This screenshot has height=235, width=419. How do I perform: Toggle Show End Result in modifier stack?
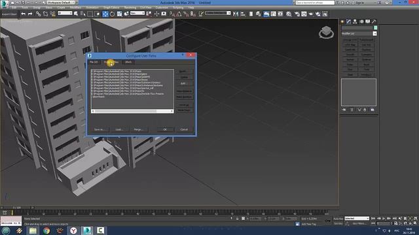pyautogui.click(x=352, y=110)
